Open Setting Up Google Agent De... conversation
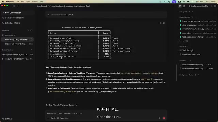This screenshot has height=122, width=218. 17,54
